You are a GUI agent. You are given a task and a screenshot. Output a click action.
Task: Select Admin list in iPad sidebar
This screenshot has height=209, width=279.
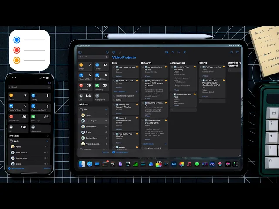[x=94, y=115]
